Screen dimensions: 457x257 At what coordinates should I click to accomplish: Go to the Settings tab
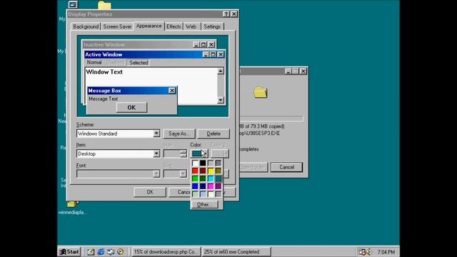tap(212, 26)
